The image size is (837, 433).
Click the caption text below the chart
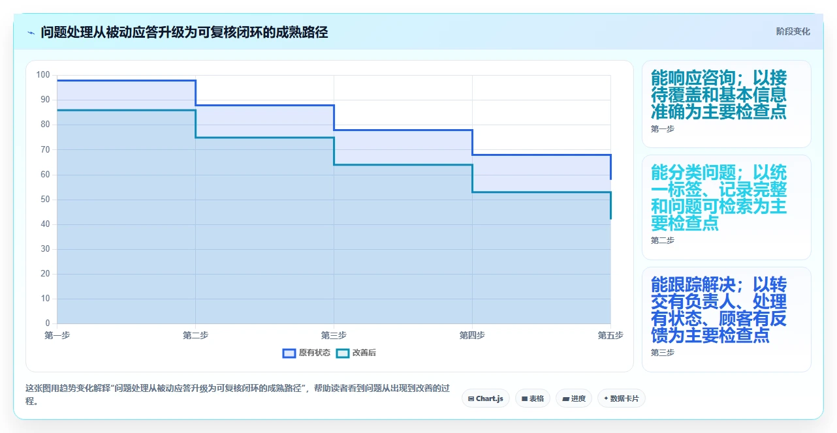[238, 395]
